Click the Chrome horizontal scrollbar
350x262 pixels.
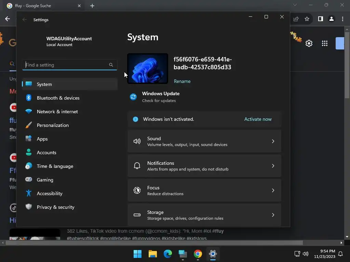[x=154, y=243]
